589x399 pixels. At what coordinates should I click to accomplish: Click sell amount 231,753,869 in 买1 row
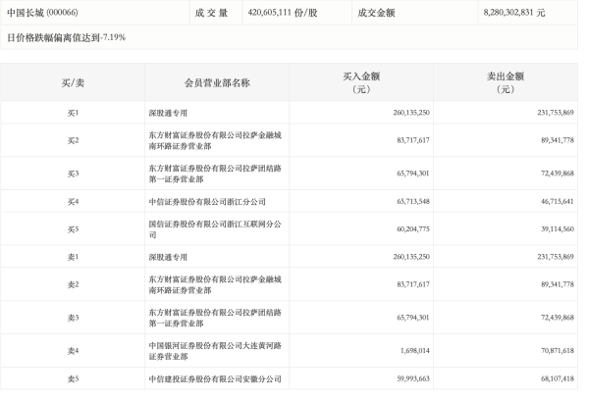tap(556, 113)
